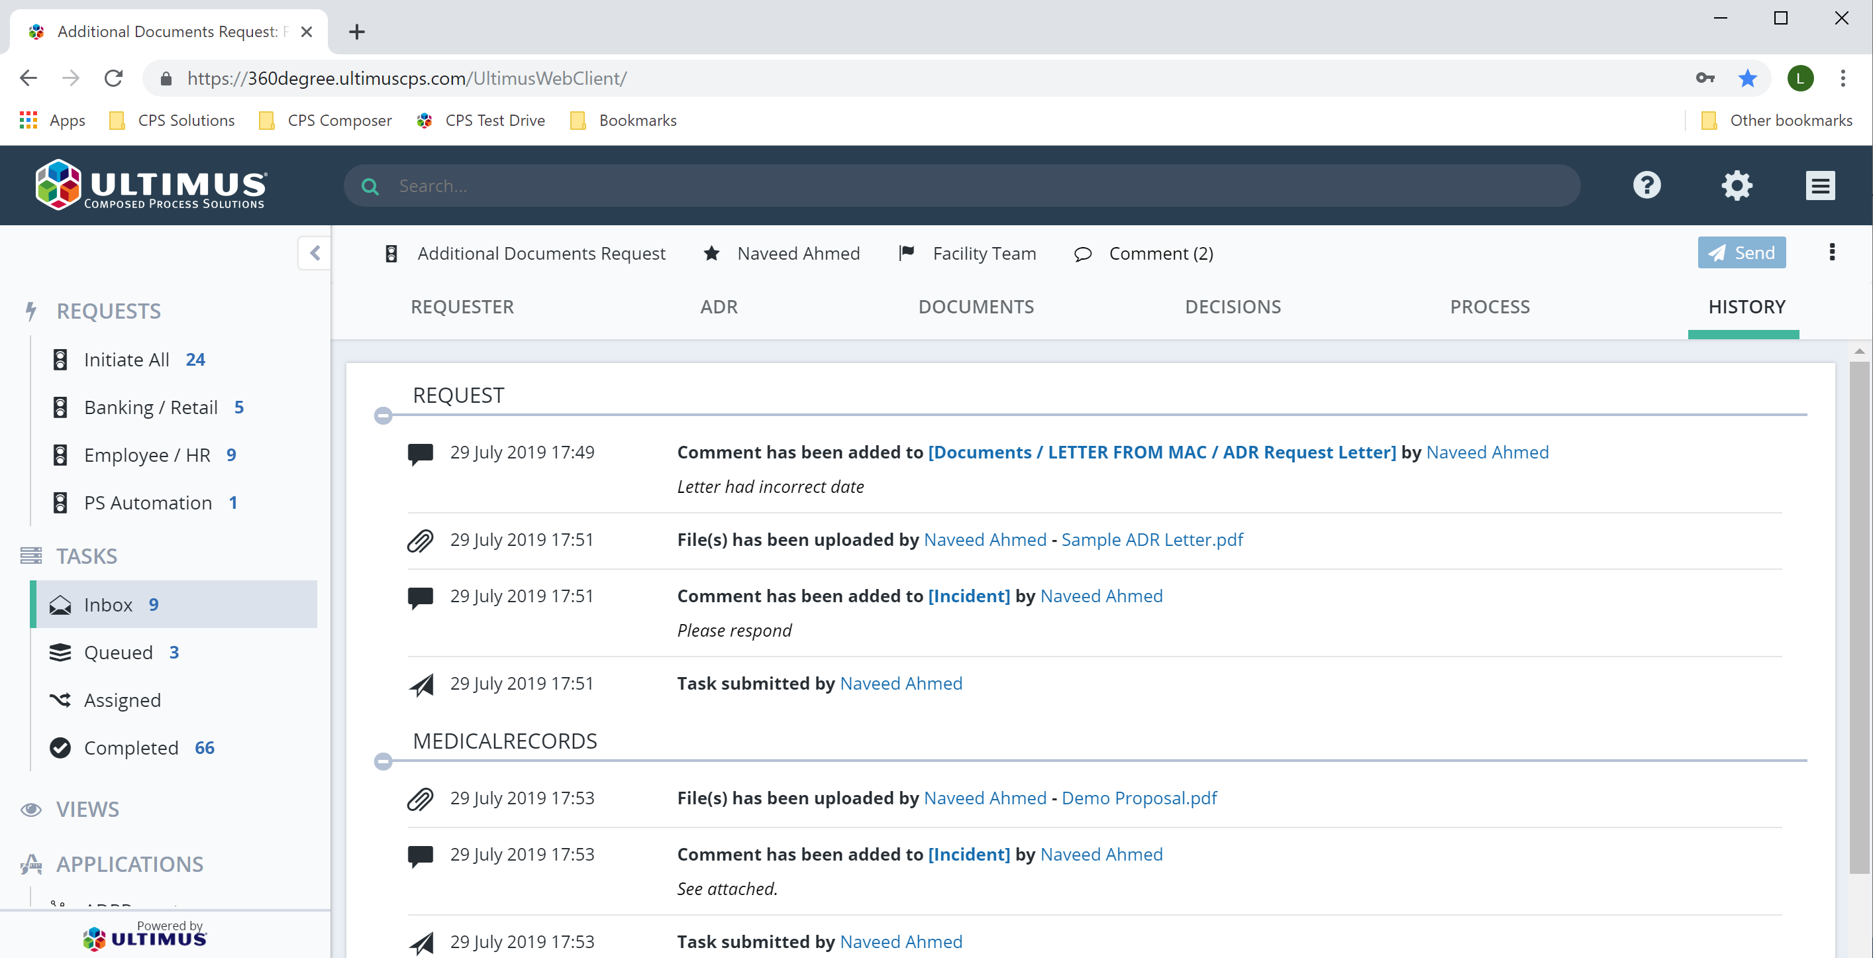The width and height of the screenshot is (1873, 958).
Task: Switch to the PROCESS tab
Action: click(x=1490, y=307)
